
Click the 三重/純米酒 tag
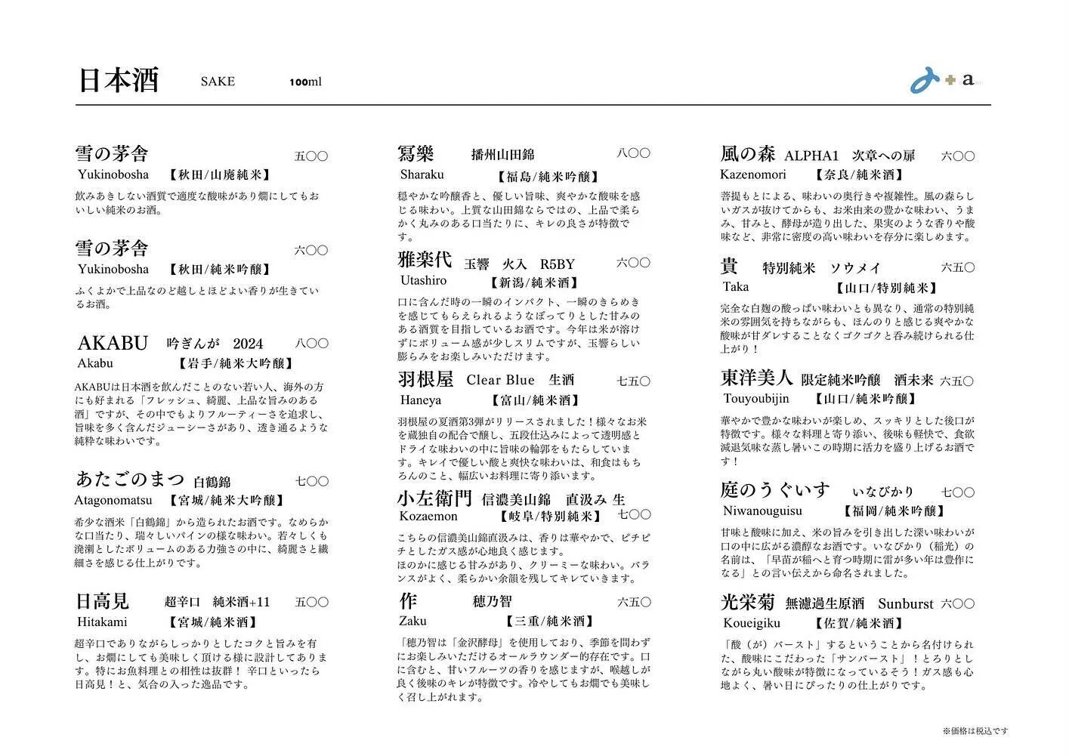[x=548, y=622]
